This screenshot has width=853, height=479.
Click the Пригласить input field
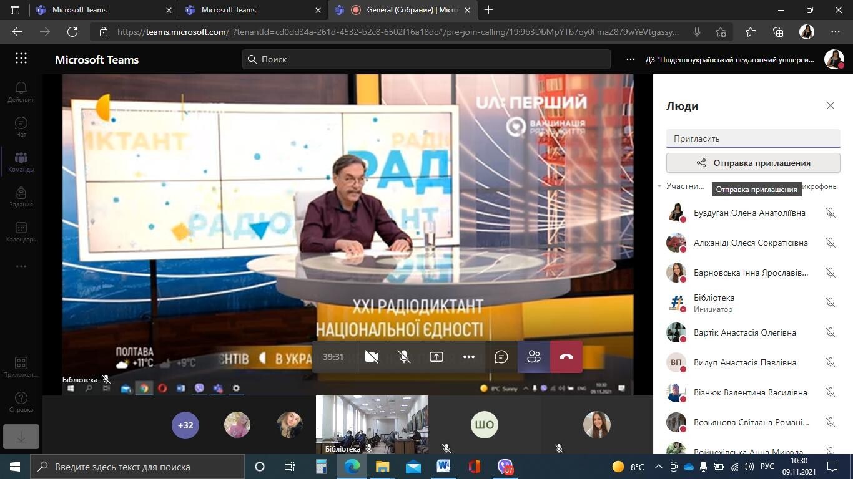tap(753, 138)
